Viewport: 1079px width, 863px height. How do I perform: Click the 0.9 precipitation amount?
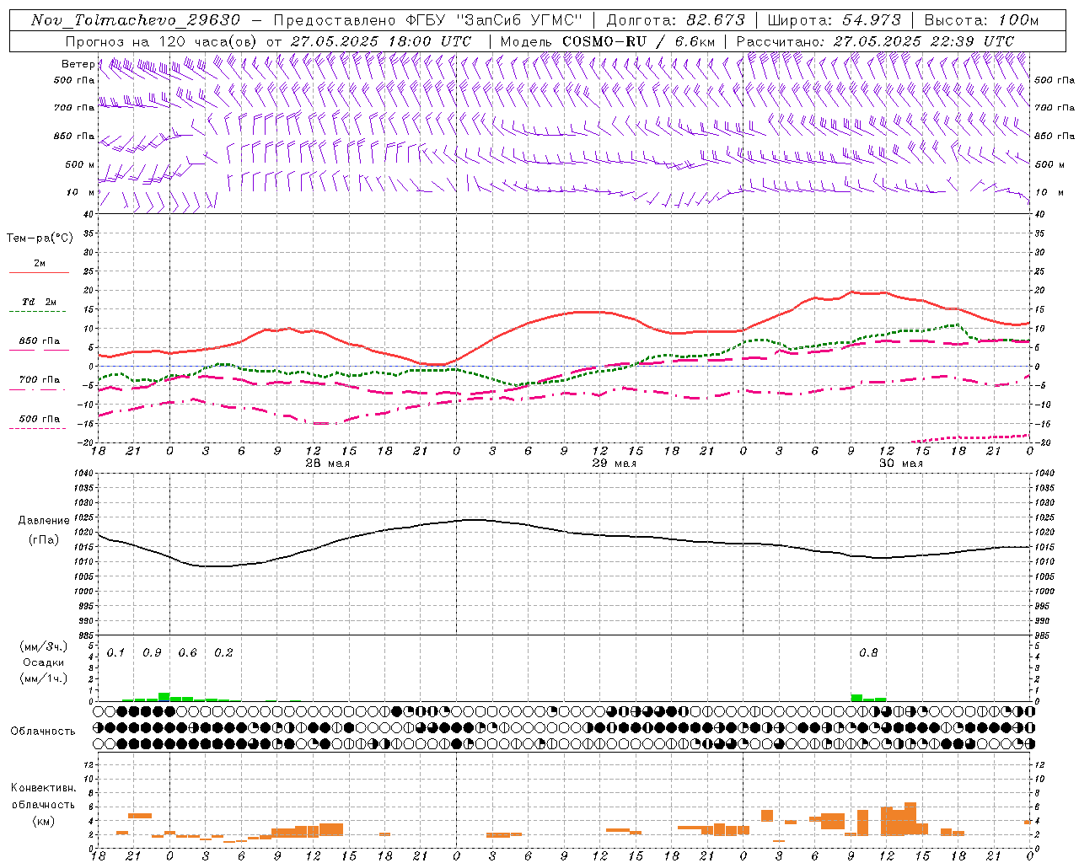coord(152,652)
